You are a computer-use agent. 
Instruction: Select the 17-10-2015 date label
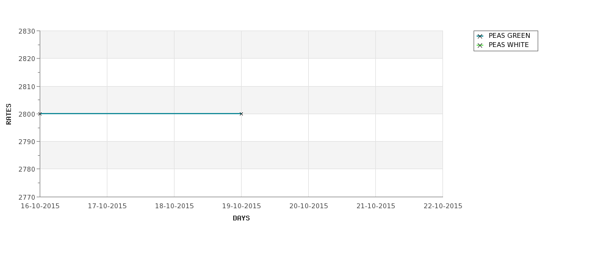[107, 206]
